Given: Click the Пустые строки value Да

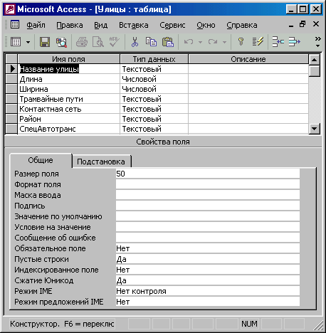Looking at the screenshot, I should coord(208,259).
